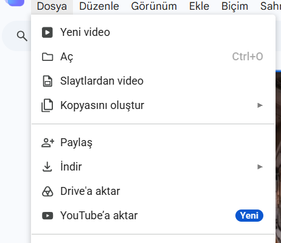This screenshot has width=281, height=243.
Task: Close the open Dosya menu
Action: pos(52,7)
